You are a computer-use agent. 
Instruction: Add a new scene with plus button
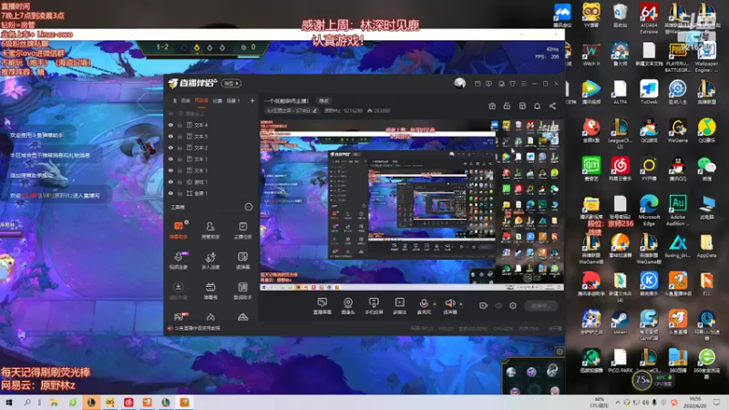pos(252,100)
